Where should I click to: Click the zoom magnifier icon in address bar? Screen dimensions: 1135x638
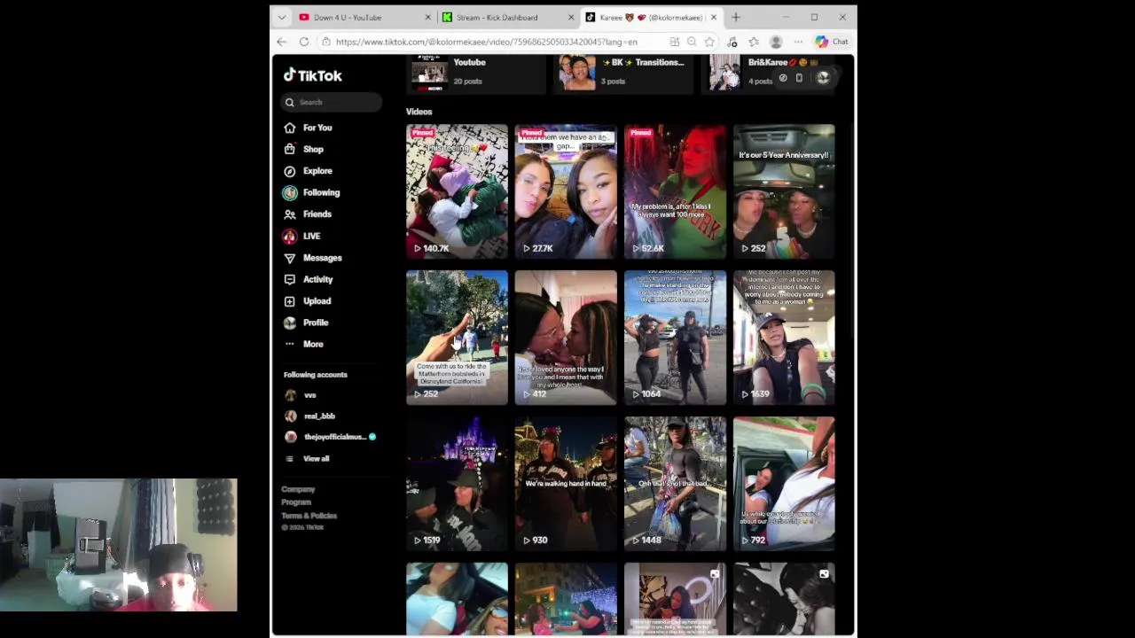click(692, 42)
